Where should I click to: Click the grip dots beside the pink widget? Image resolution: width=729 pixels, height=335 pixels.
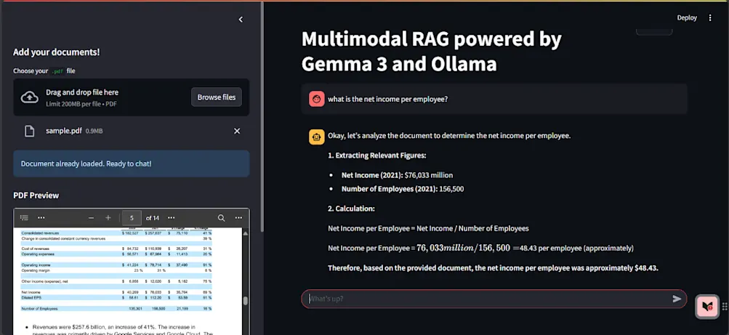(725, 307)
